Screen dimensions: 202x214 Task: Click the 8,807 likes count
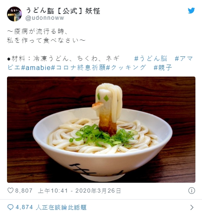tap(24, 191)
